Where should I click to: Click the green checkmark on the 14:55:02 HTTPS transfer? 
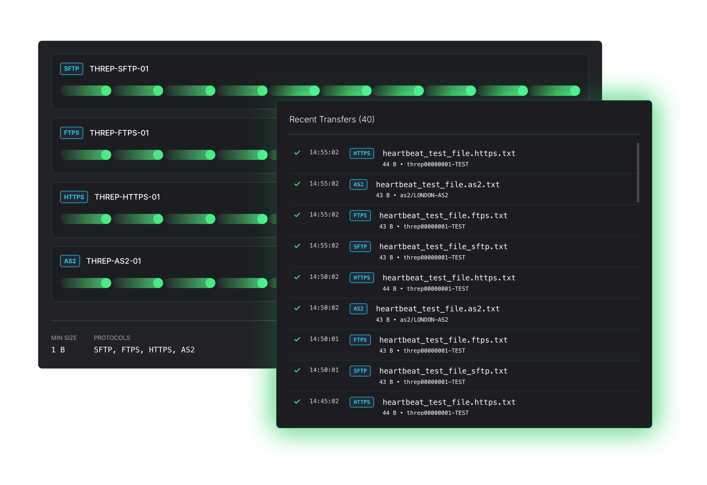297,153
